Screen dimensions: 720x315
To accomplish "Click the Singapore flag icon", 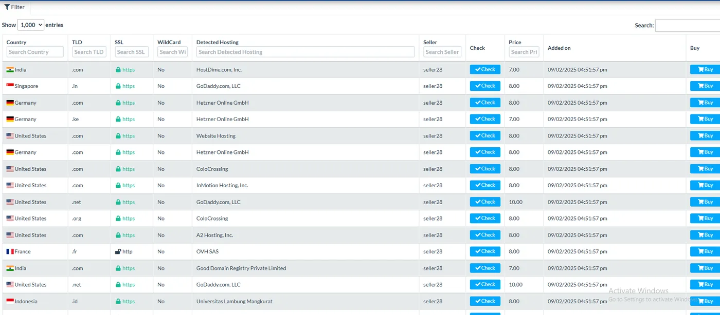I will (x=10, y=86).
